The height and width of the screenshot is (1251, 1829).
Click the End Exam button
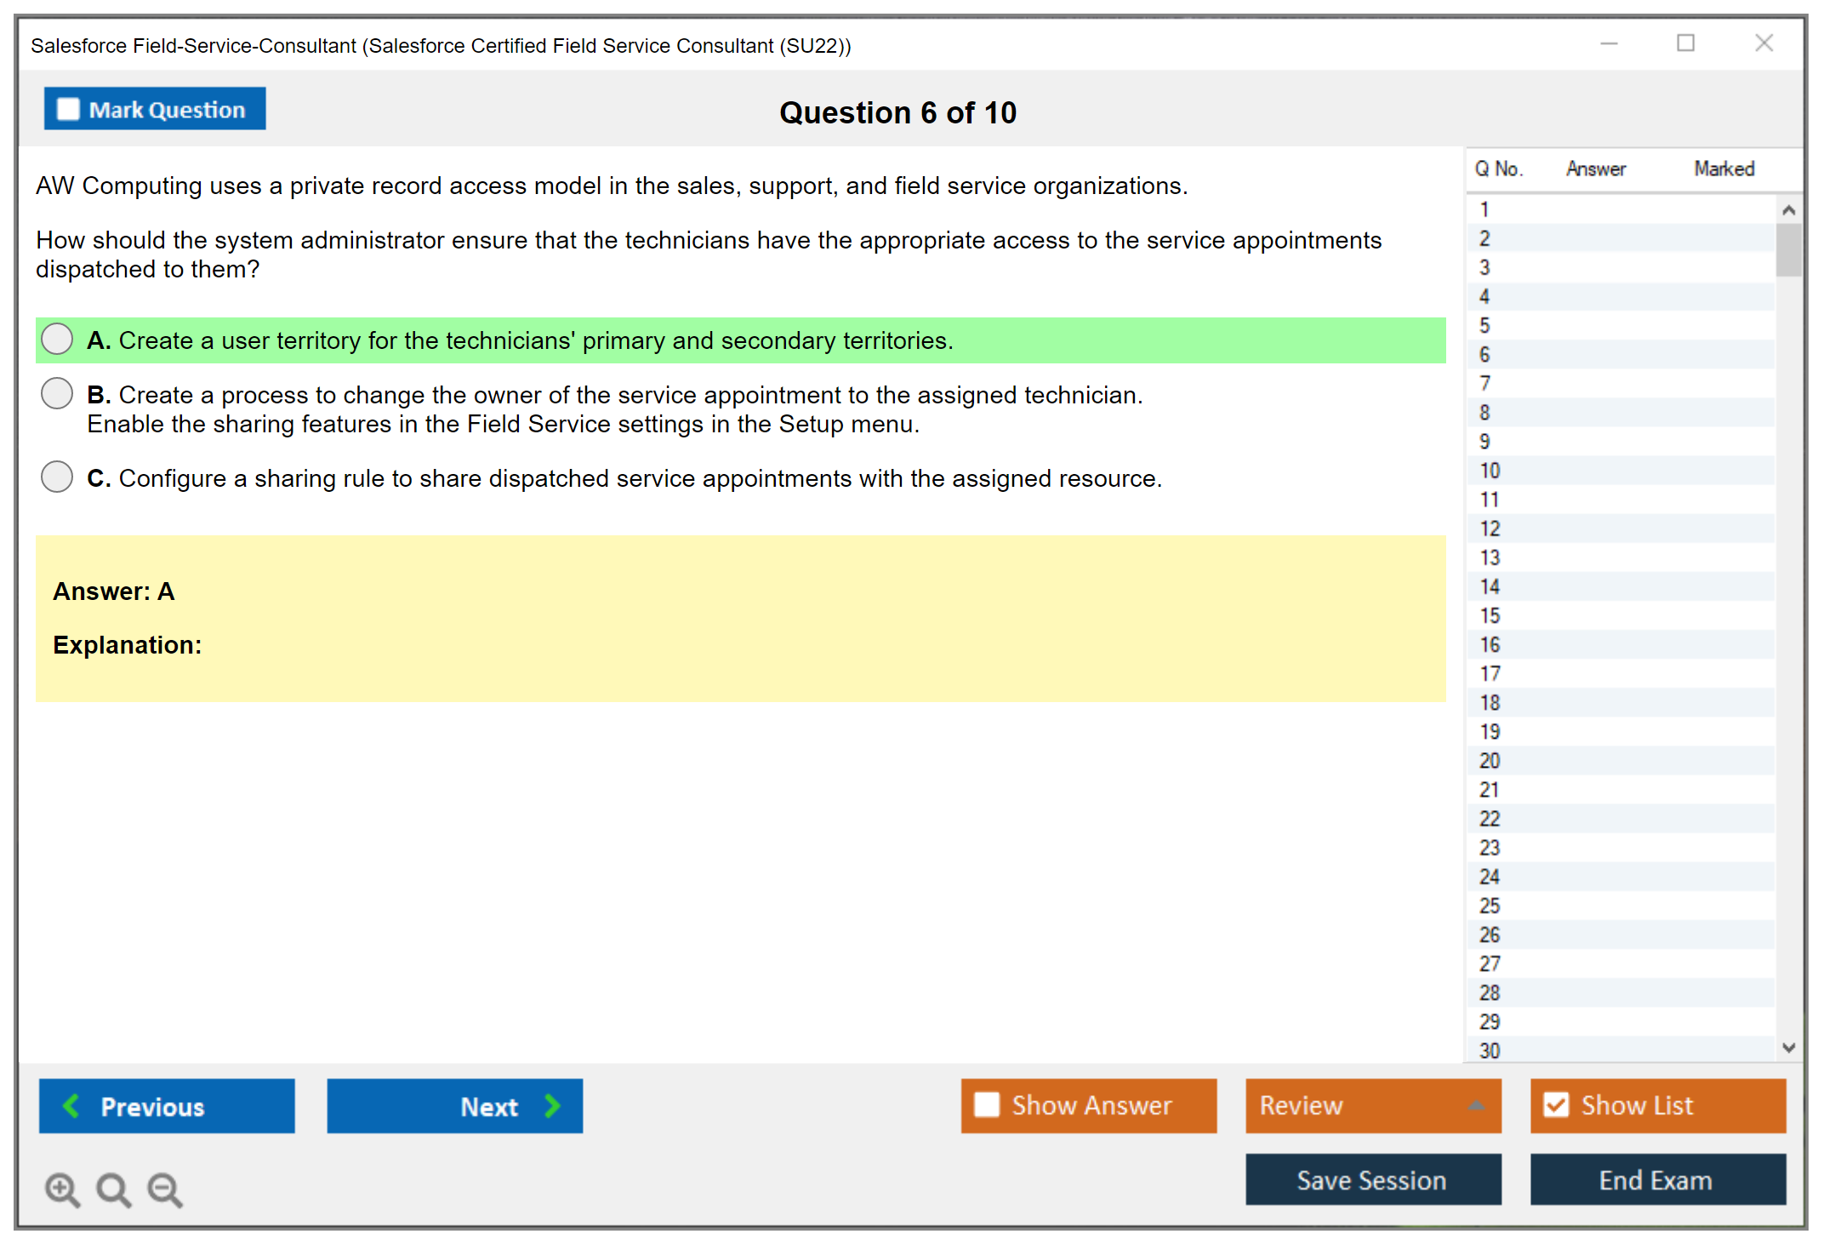1656,1180
